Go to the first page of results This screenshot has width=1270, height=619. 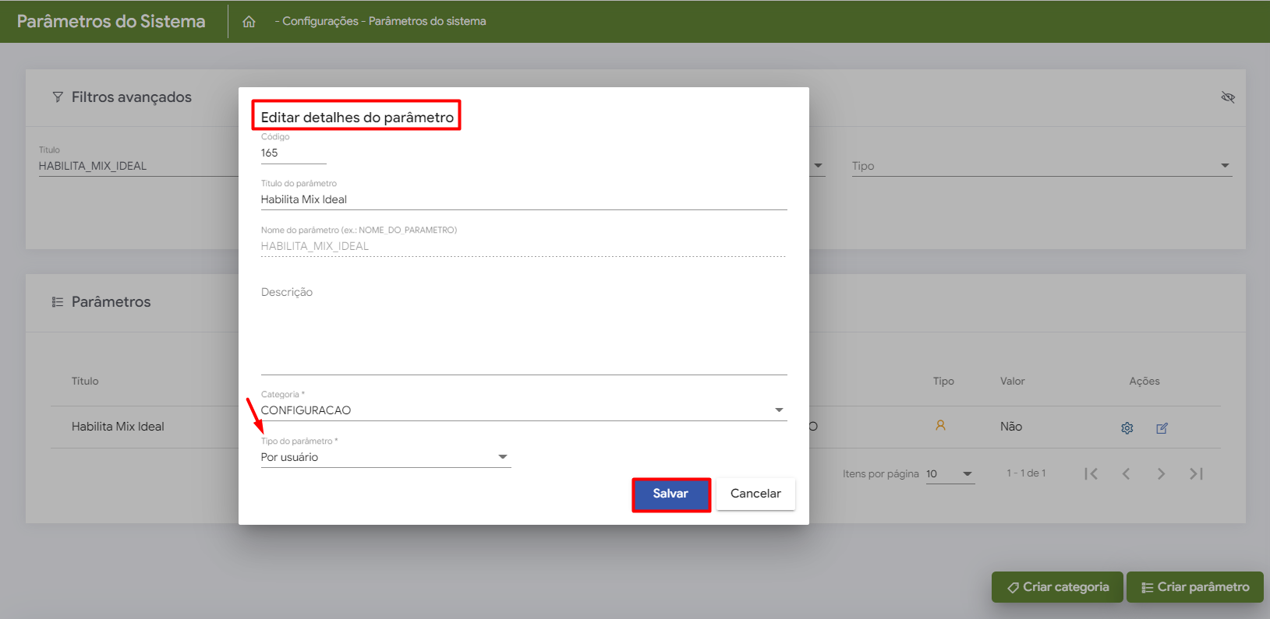1091,473
